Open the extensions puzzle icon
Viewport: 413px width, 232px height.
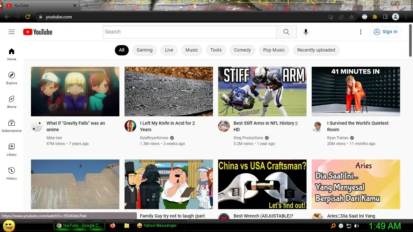(375, 17)
